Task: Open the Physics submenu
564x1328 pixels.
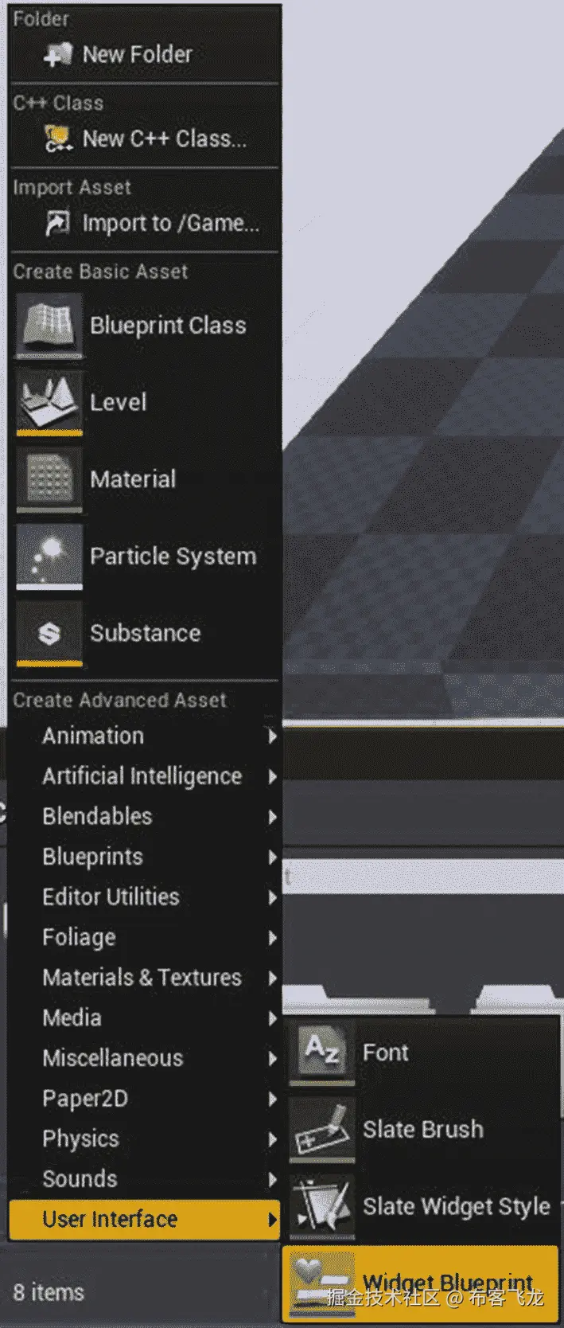Action: [144, 1139]
